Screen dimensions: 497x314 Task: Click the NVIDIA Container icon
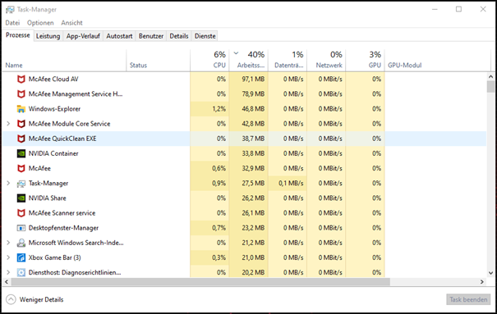click(21, 153)
